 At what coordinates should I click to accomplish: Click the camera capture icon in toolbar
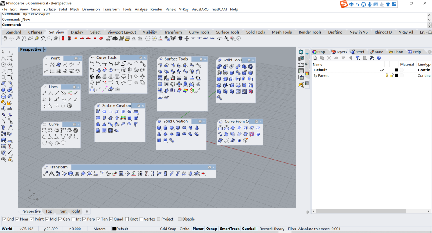(115, 38)
